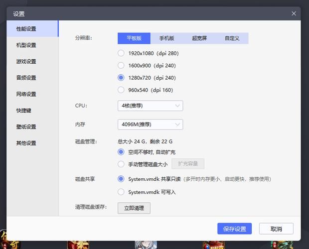Screen dimensions: 309x249
Task: Select System.vmdk 可写入 option
Action: pyautogui.click(x=121, y=192)
